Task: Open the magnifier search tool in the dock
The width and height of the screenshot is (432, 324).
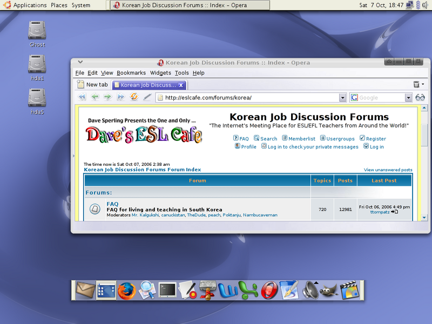Action: pyautogui.click(x=147, y=290)
